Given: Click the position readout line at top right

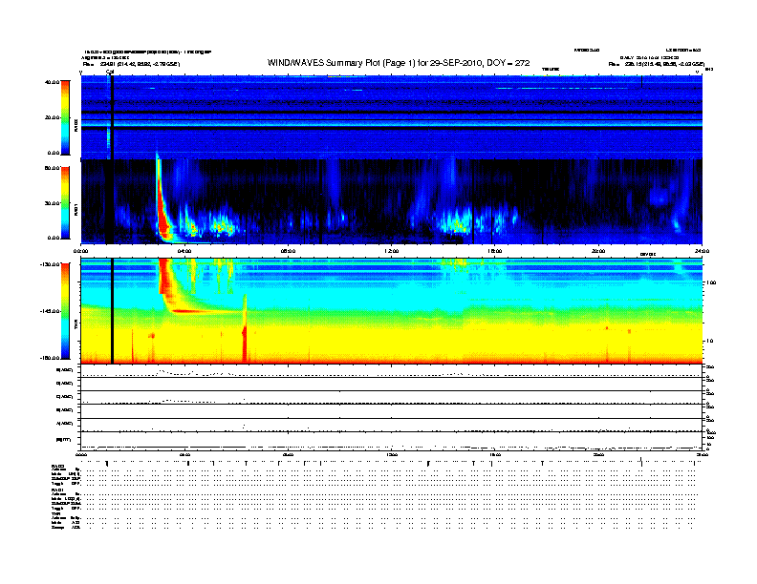Looking at the screenshot, I should pos(657,64).
